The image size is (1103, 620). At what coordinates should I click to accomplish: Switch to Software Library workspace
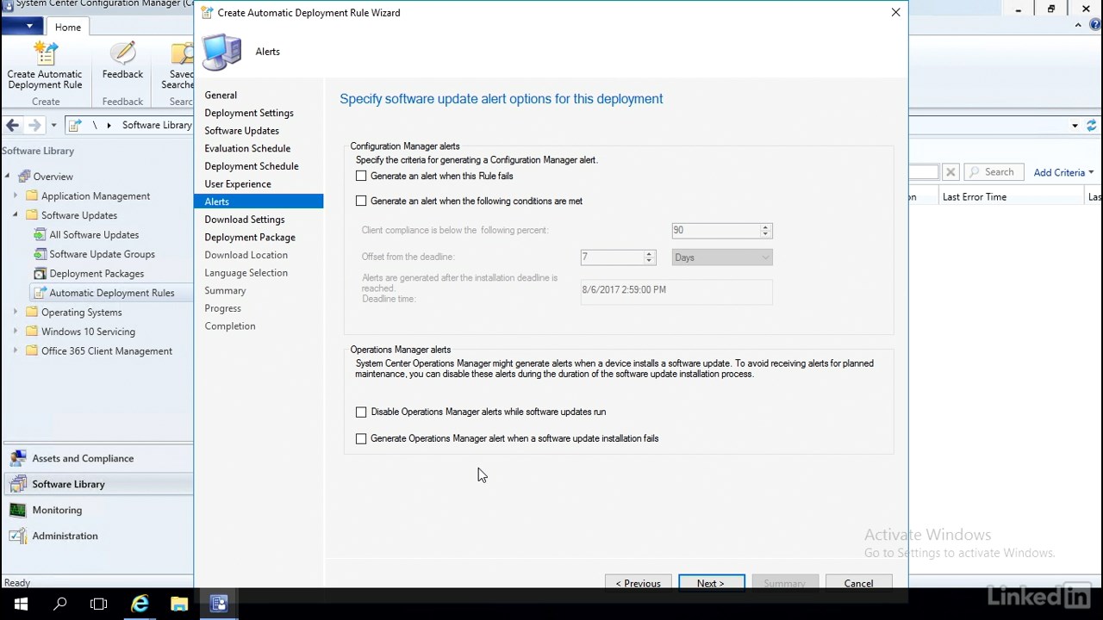tap(98, 484)
